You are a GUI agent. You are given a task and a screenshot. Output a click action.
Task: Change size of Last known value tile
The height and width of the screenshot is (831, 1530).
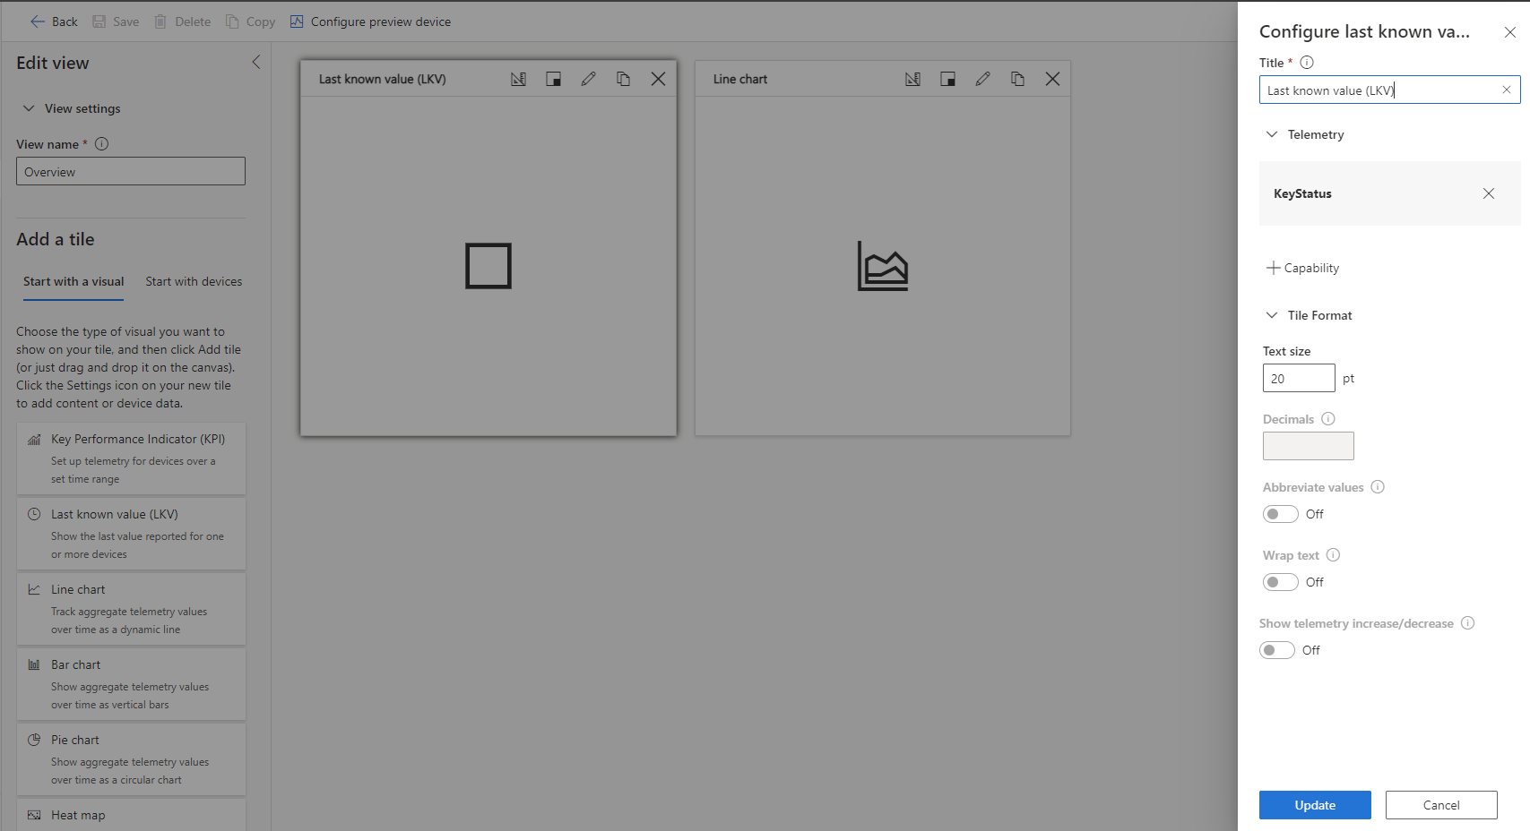[553, 79]
